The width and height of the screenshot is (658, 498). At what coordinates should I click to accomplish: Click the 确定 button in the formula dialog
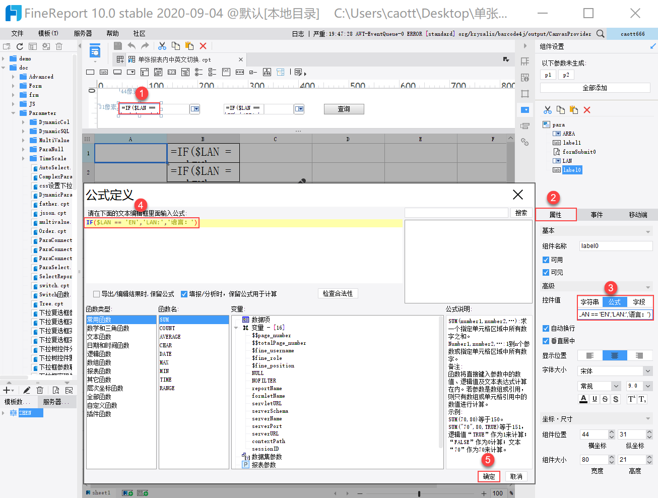pos(489,476)
